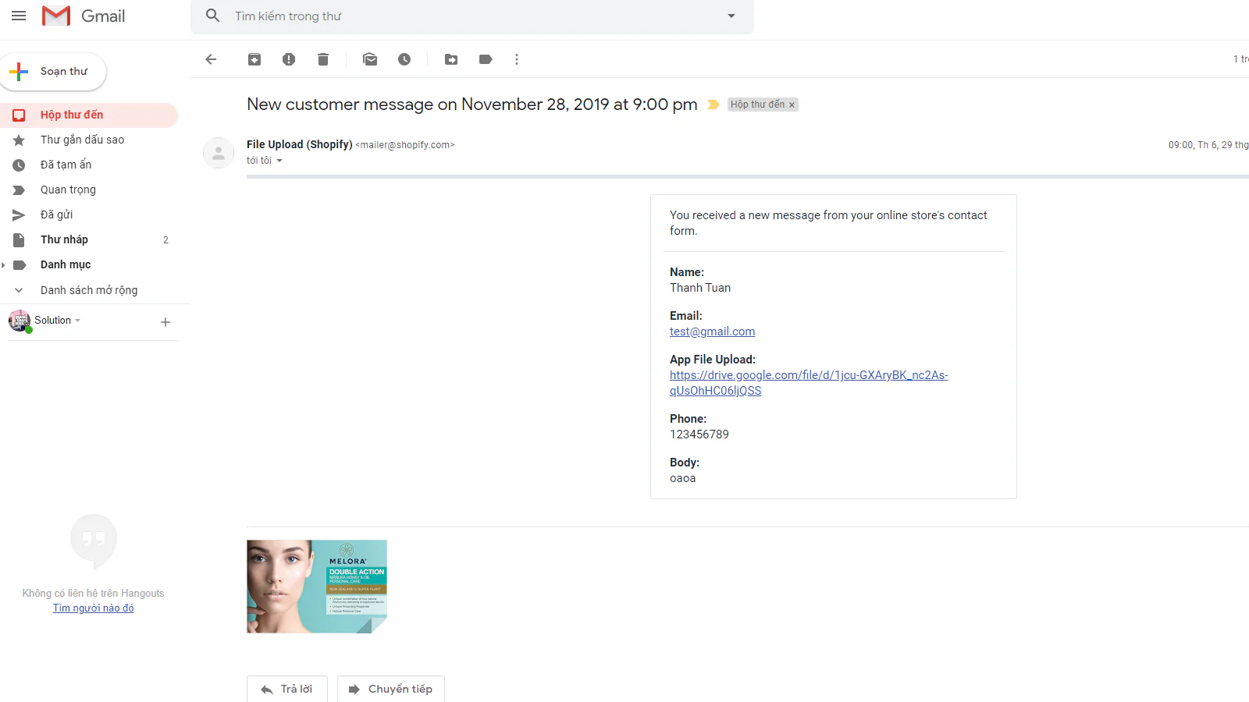1249x702 pixels.
Task: Click sender name File Upload (Shopify)
Action: 300,144
